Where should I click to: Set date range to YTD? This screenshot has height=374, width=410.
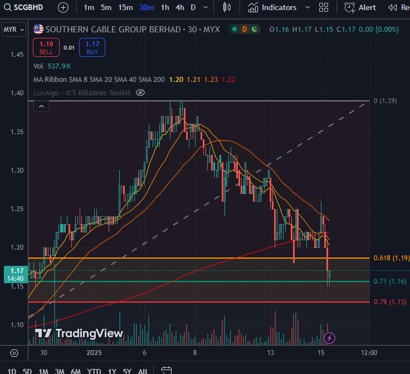coord(94,371)
